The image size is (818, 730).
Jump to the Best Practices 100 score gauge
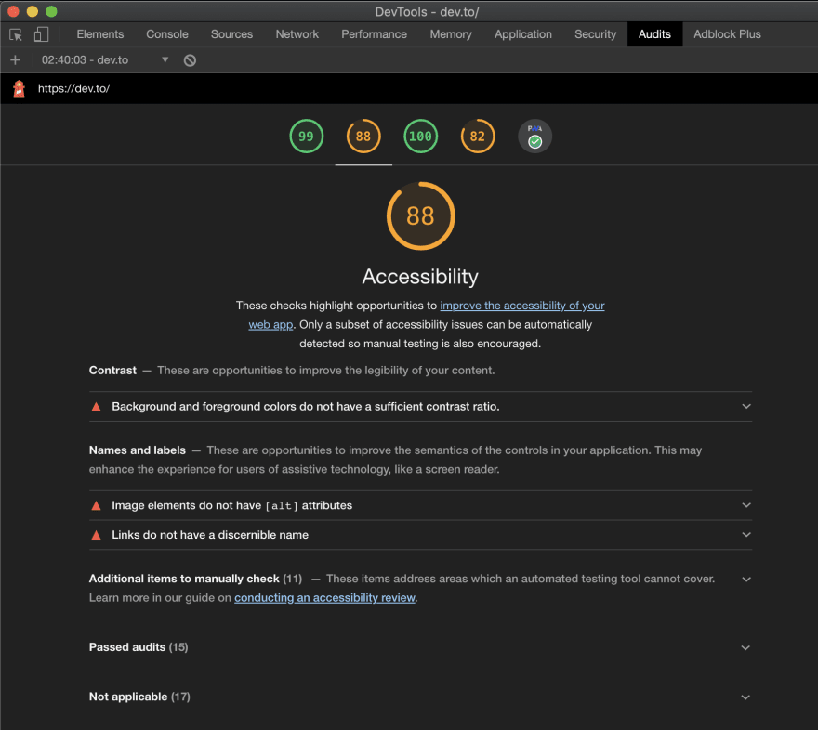tap(420, 137)
